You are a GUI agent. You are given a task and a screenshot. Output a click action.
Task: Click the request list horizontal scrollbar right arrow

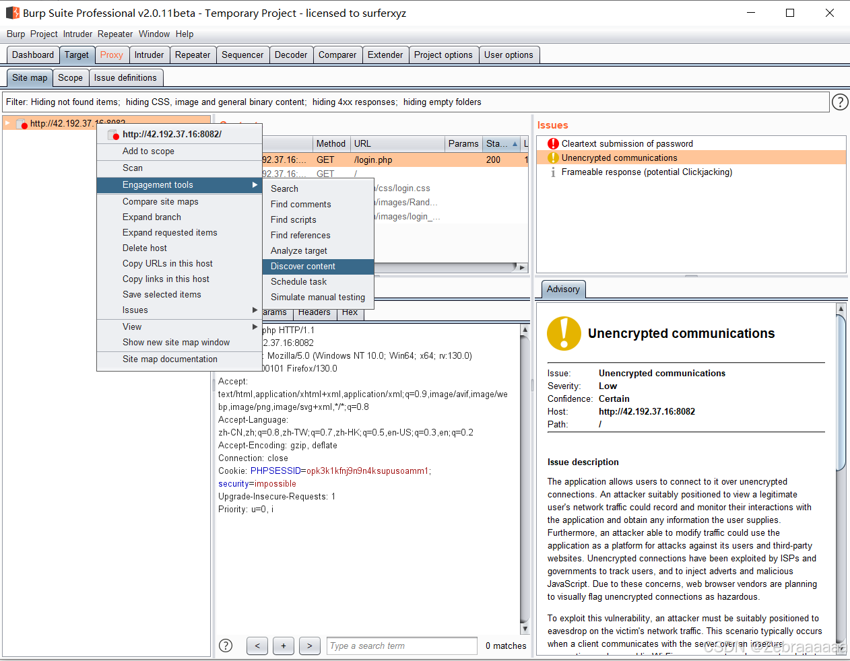point(522,267)
